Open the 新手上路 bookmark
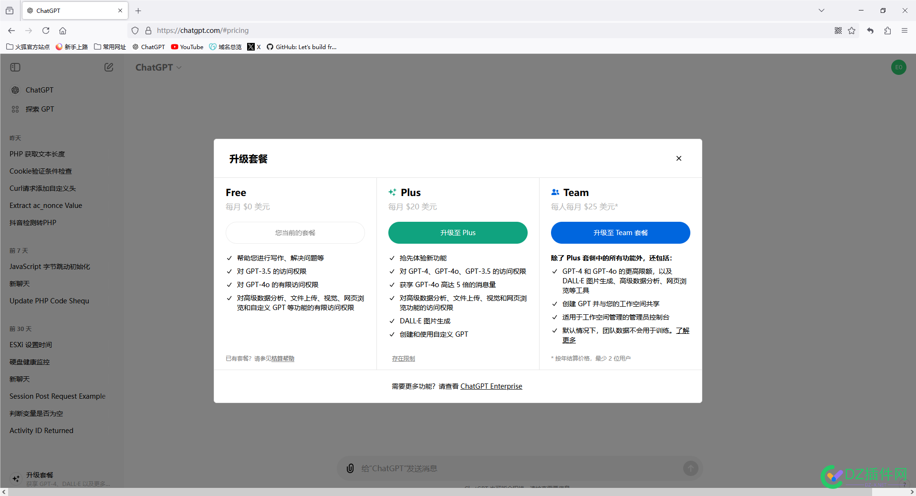 coord(72,47)
